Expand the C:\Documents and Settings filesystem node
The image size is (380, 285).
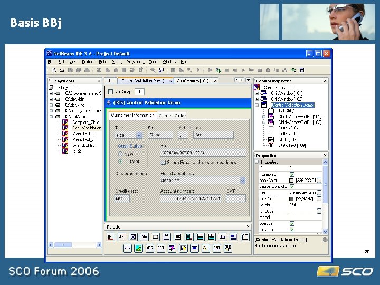51,93
